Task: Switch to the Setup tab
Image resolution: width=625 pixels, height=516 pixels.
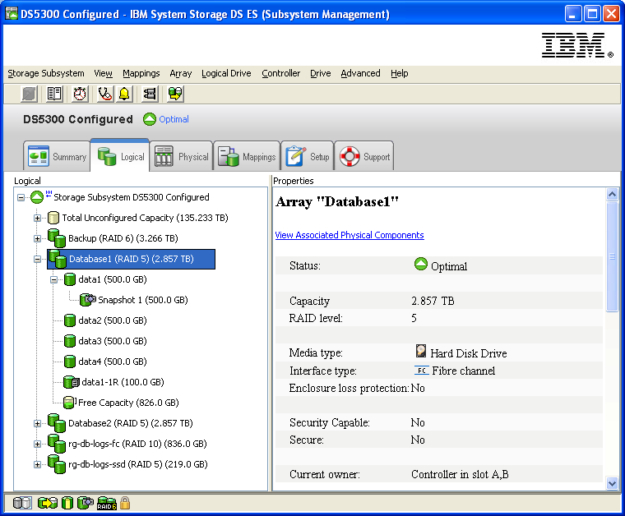Action: pyautogui.click(x=308, y=156)
